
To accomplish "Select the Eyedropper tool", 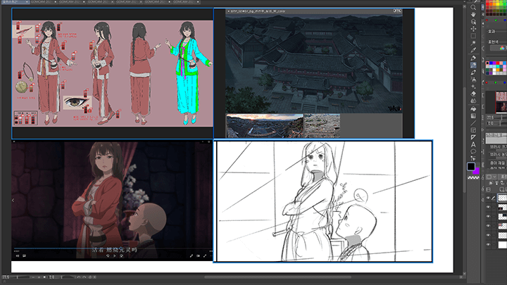I will click(x=473, y=50).
